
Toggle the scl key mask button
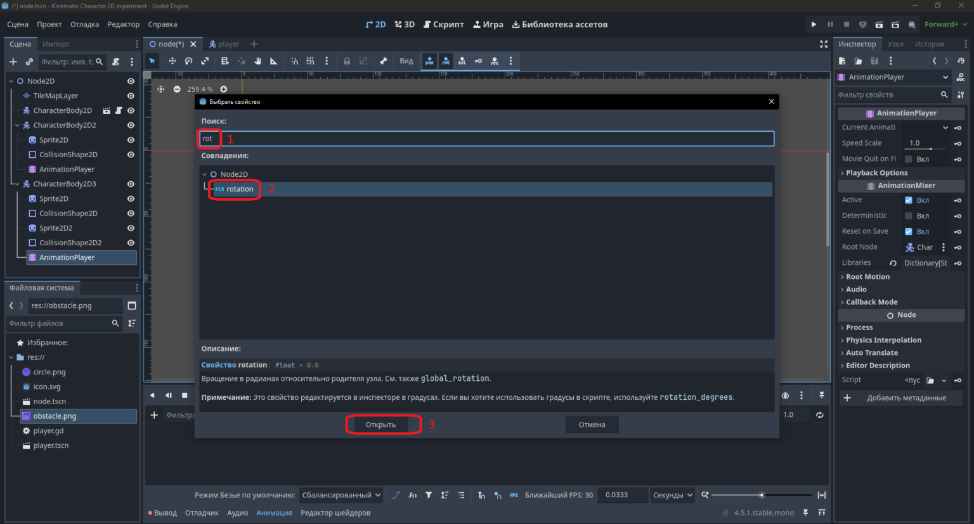coord(462,61)
